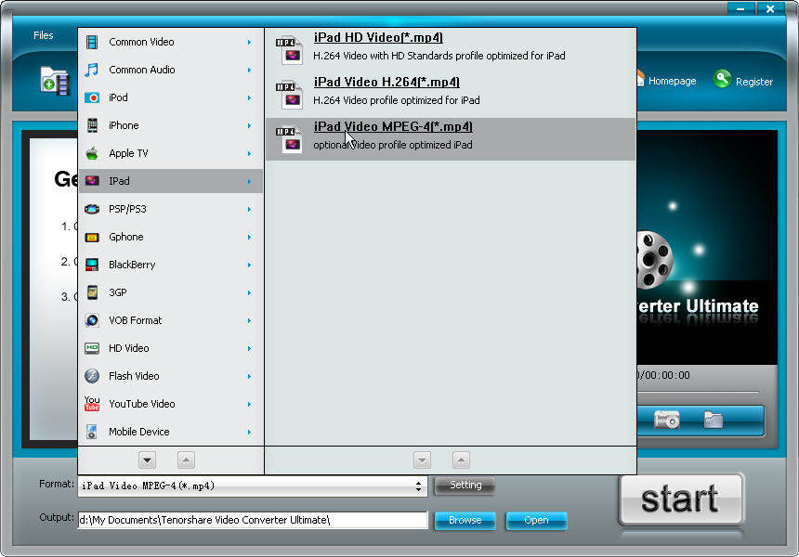Minimize the converter window

pyautogui.click(x=740, y=8)
